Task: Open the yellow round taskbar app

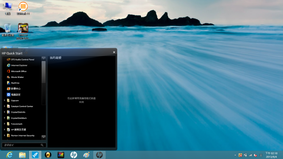Action: tap(48, 155)
